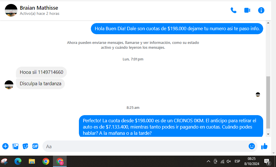Choose a sticker
Screen dimensions: 276x167
pyautogui.click(x=25, y=146)
